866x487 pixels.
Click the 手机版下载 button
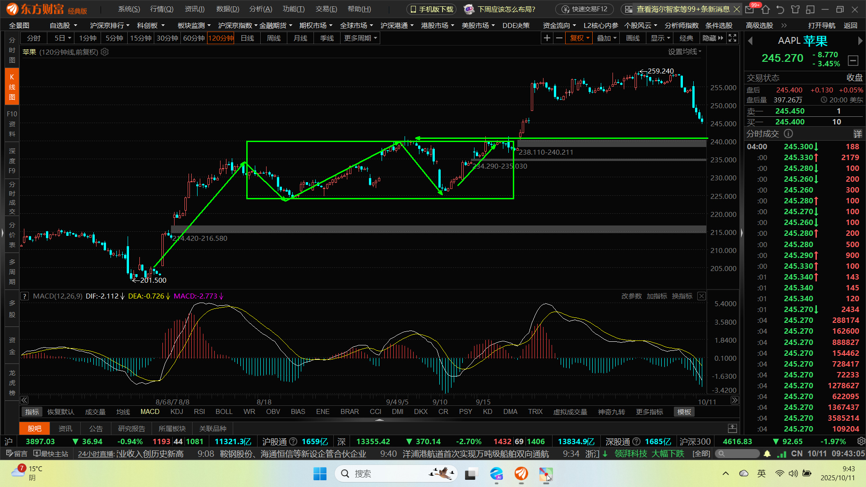(x=432, y=9)
